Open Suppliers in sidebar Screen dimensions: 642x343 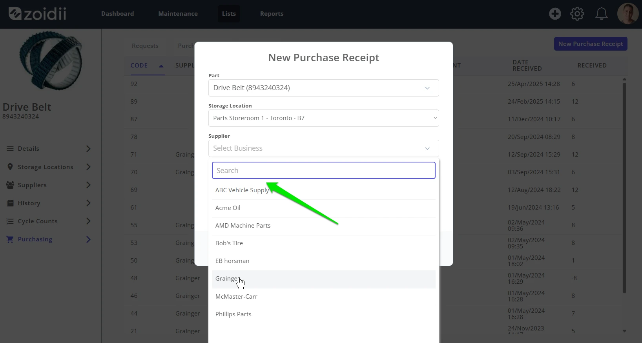coord(32,185)
